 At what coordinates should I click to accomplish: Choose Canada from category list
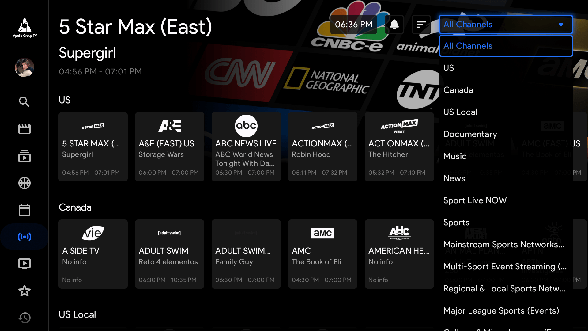tap(506, 90)
